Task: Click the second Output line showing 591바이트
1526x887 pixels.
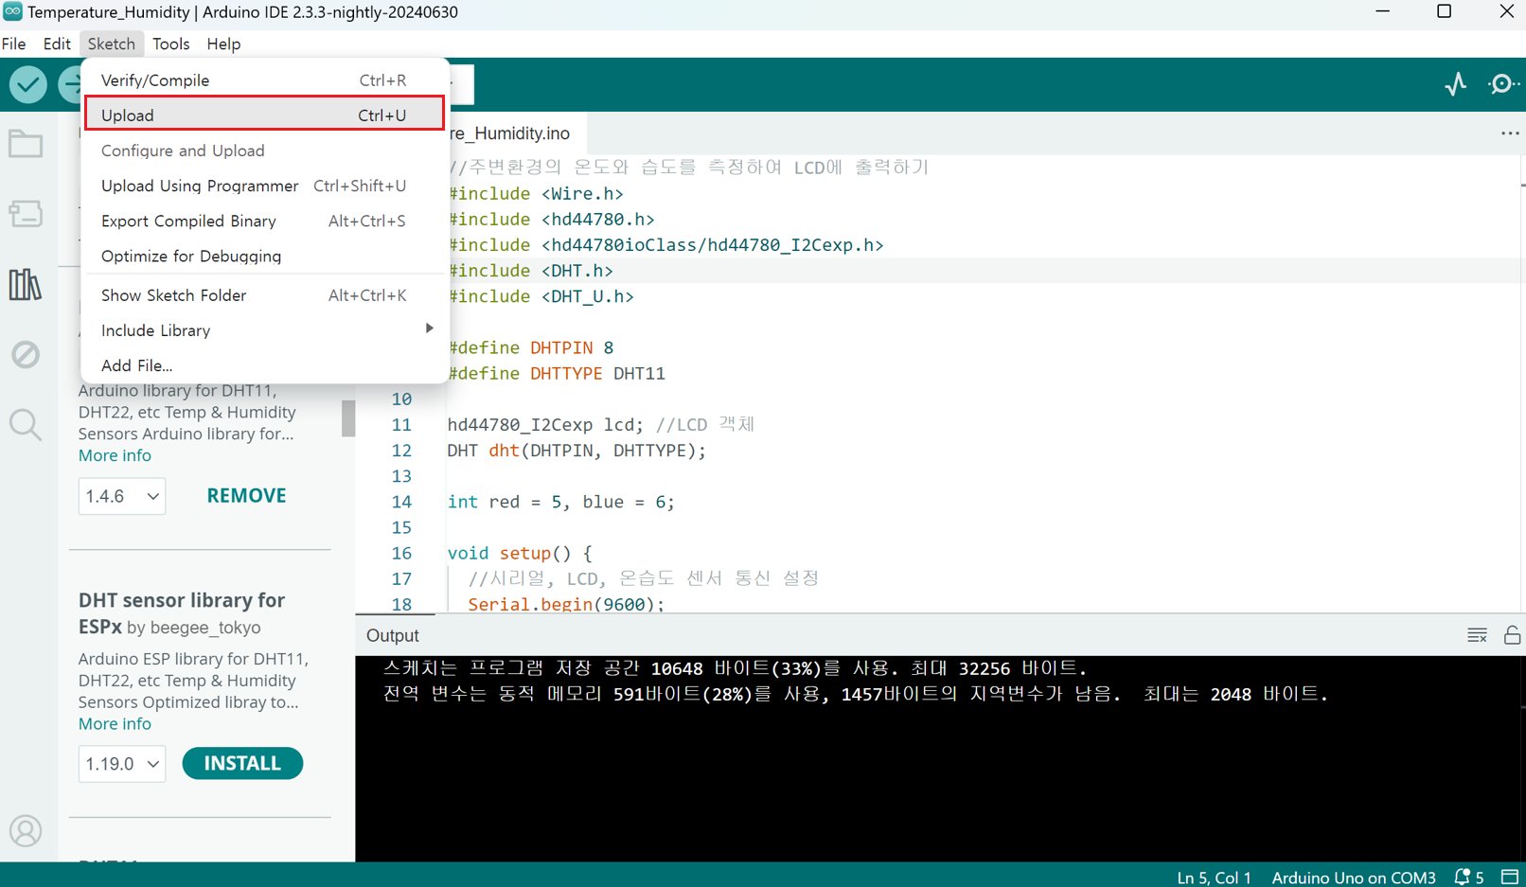Action: point(856,694)
